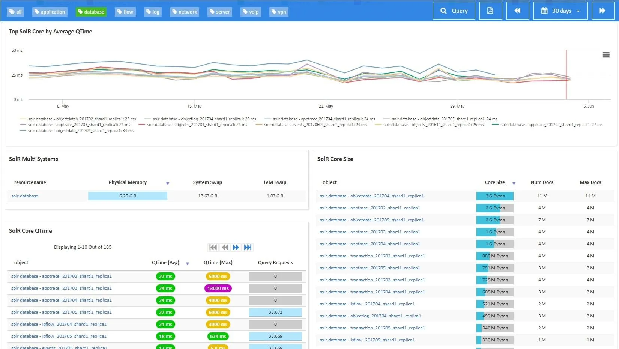Open solr database resource link
This screenshot has height=349, width=619.
24,196
